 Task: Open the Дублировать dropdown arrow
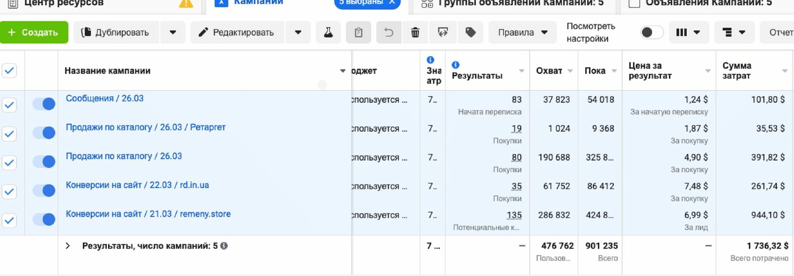[173, 33]
